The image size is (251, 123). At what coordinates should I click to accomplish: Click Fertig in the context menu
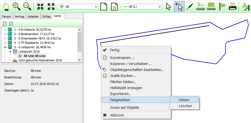pos(115,50)
